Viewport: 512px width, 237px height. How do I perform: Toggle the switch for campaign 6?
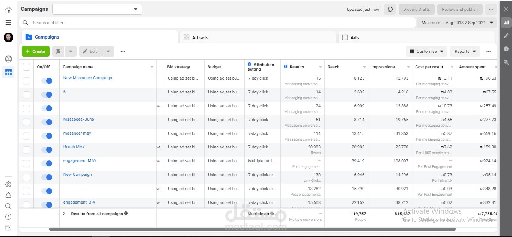[x=47, y=94]
